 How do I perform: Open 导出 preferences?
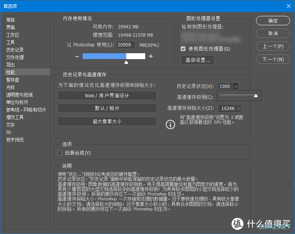(28, 65)
